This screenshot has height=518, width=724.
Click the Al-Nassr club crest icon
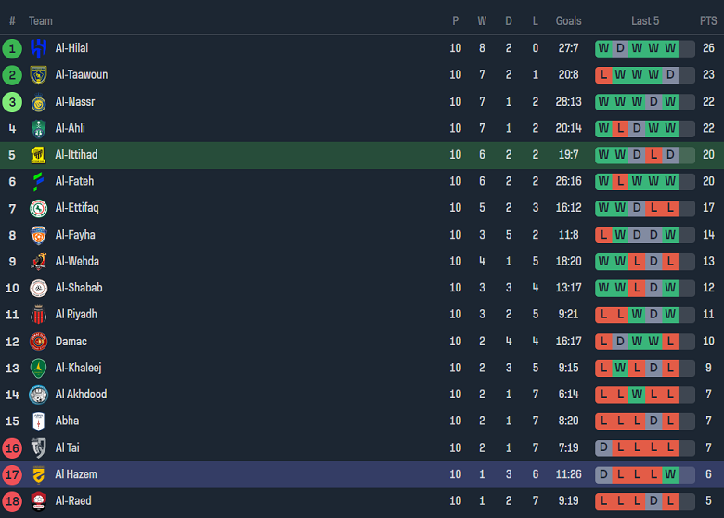(38, 102)
